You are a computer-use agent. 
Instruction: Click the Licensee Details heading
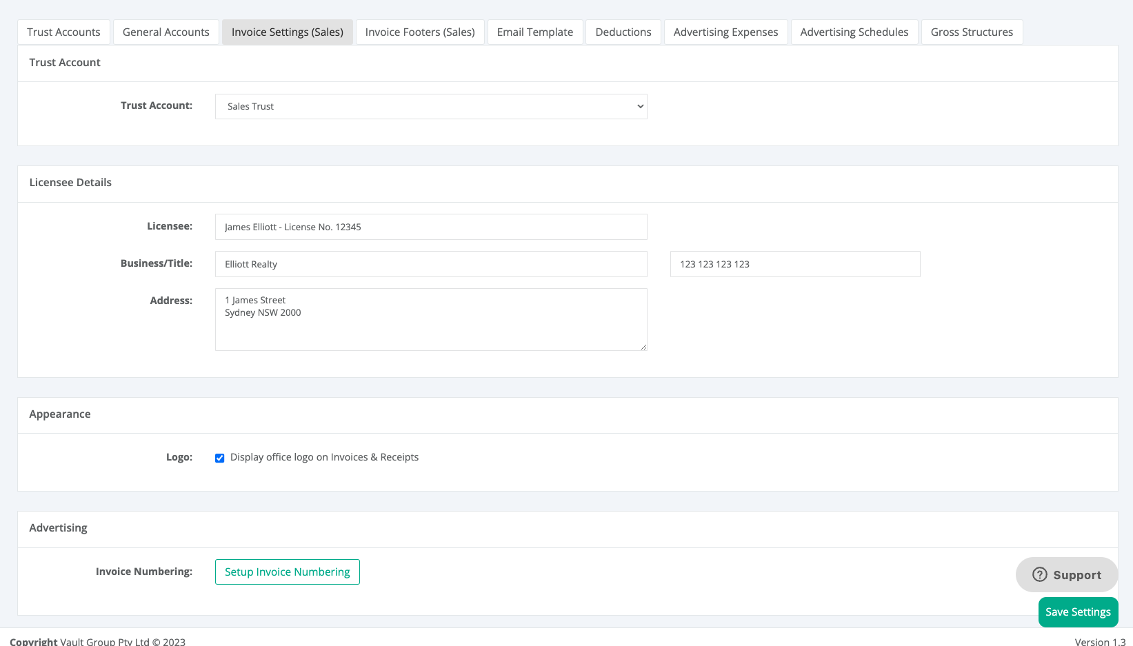click(x=70, y=183)
